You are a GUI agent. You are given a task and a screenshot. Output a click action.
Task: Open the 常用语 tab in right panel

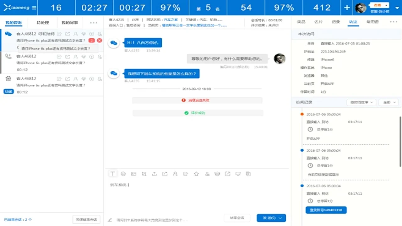click(372, 22)
